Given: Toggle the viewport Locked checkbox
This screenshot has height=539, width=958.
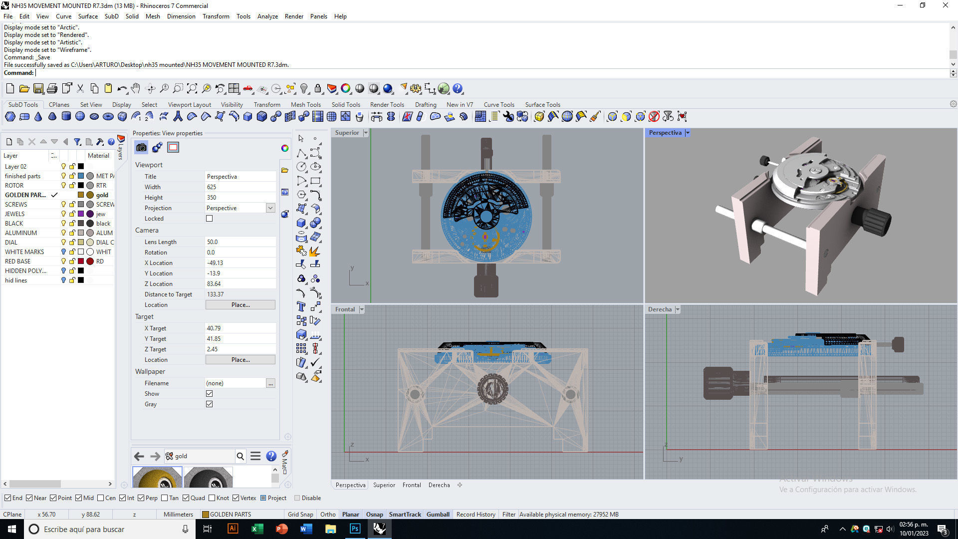Looking at the screenshot, I should tap(210, 219).
